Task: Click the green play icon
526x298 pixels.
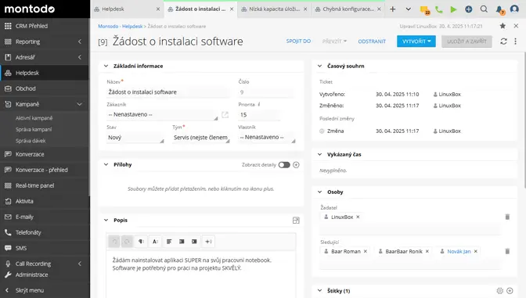Action: [x=453, y=9]
